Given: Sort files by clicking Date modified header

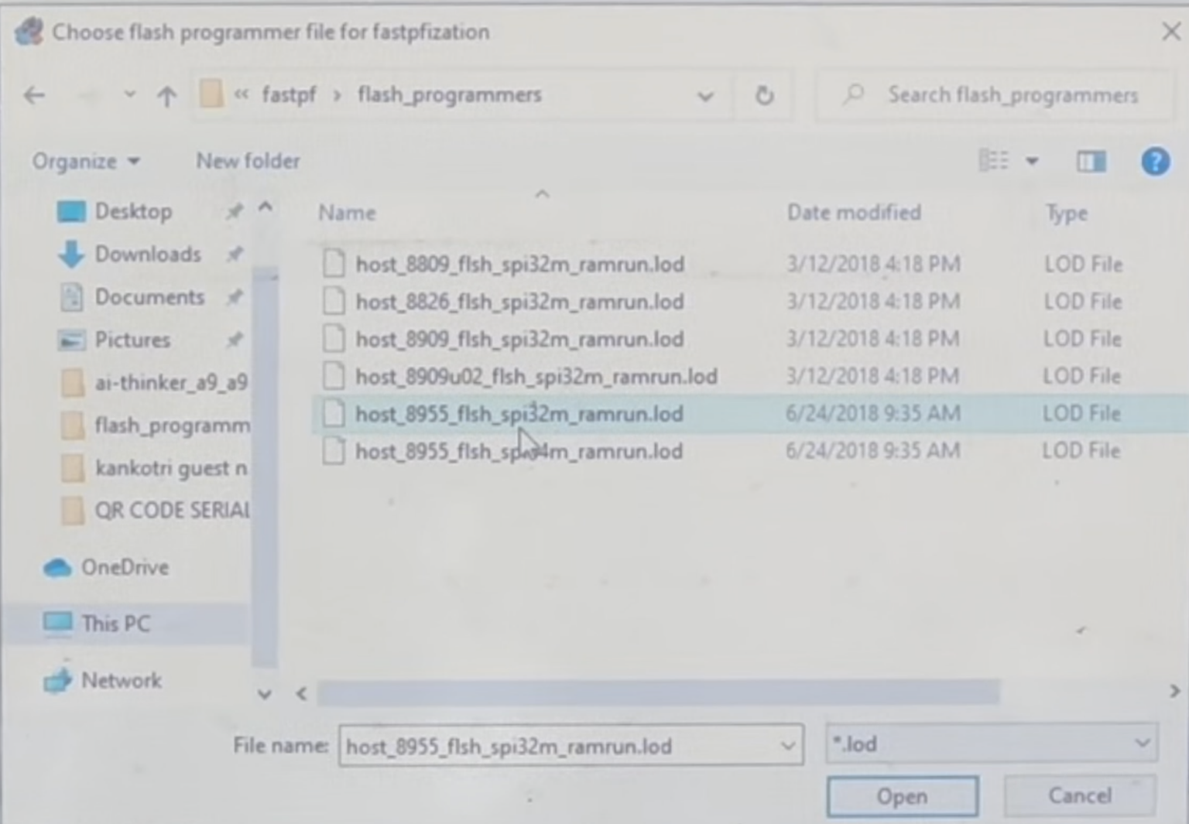Looking at the screenshot, I should (853, 213).
